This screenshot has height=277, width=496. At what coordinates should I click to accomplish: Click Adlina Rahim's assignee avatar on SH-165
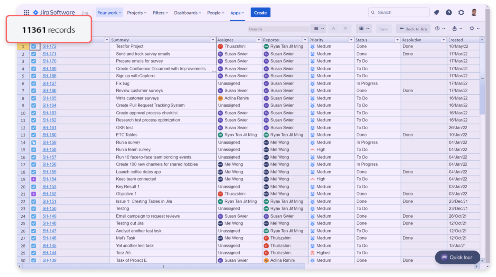(220, 98)
